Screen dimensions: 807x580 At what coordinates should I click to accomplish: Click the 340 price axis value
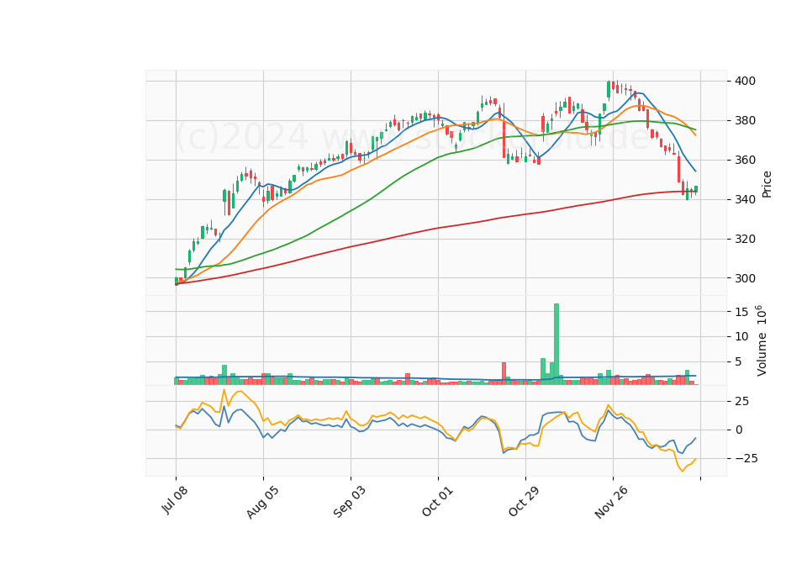click(x=746, y=200)
